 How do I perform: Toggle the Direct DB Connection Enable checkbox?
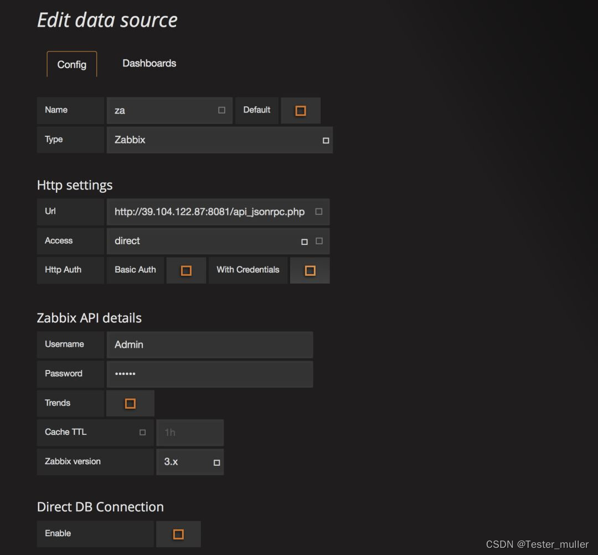click(x=178, y=534)
